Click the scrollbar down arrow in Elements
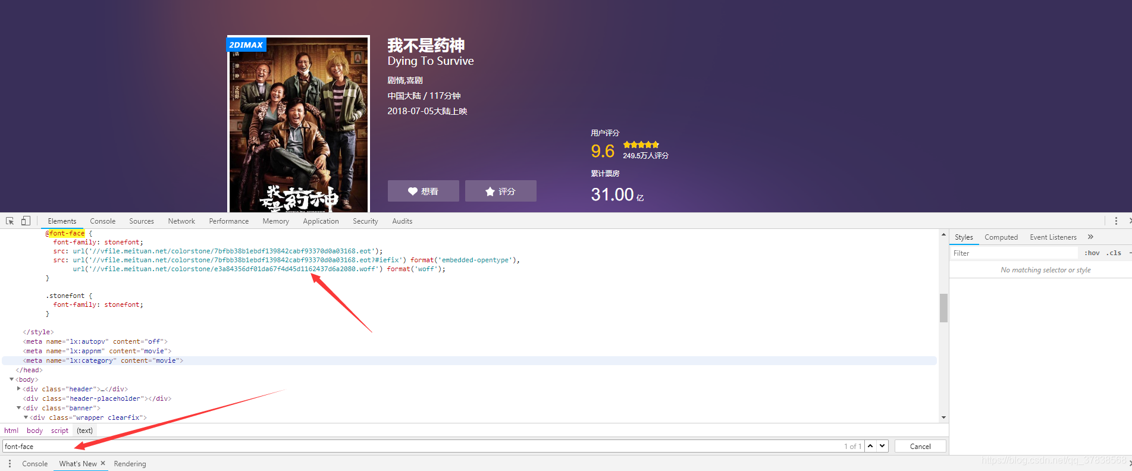1132x471 pixels. [943, 417]
